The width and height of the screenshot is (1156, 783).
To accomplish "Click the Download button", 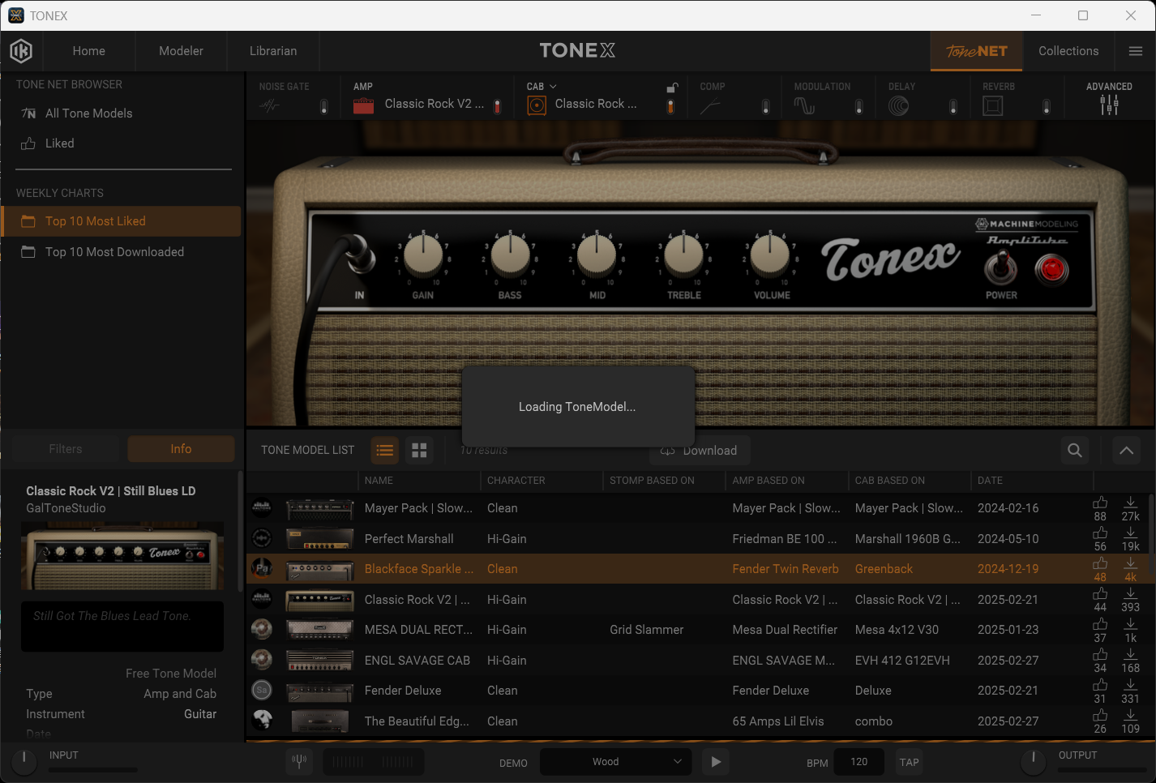I will [699, 451].
